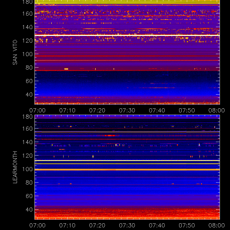
Task: Click 07:10 time label under Learmonth plot
Action: click(x=67, y=225)
